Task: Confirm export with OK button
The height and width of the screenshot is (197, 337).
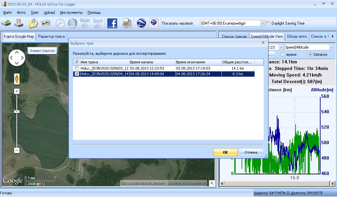Action: pyautogui.click(x=225, y=152)
